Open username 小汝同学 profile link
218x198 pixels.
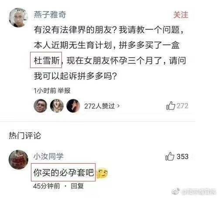(x=48, y=156)
